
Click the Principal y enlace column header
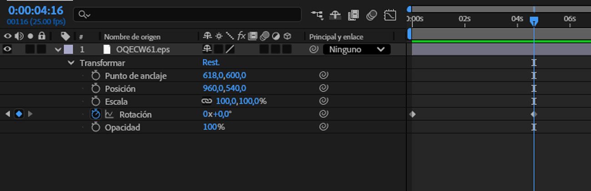(336, 37)
